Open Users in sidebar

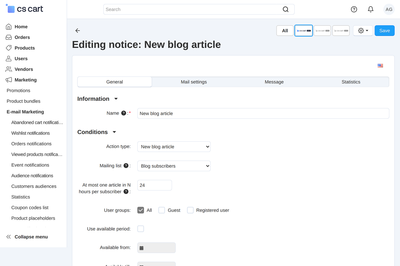pyautogui.click(x=21, y=59)
